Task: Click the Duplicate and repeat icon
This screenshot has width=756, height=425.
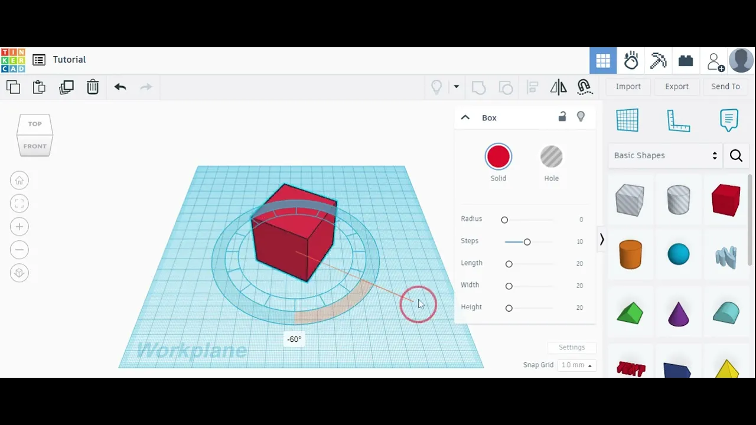Action: (66, 87)
